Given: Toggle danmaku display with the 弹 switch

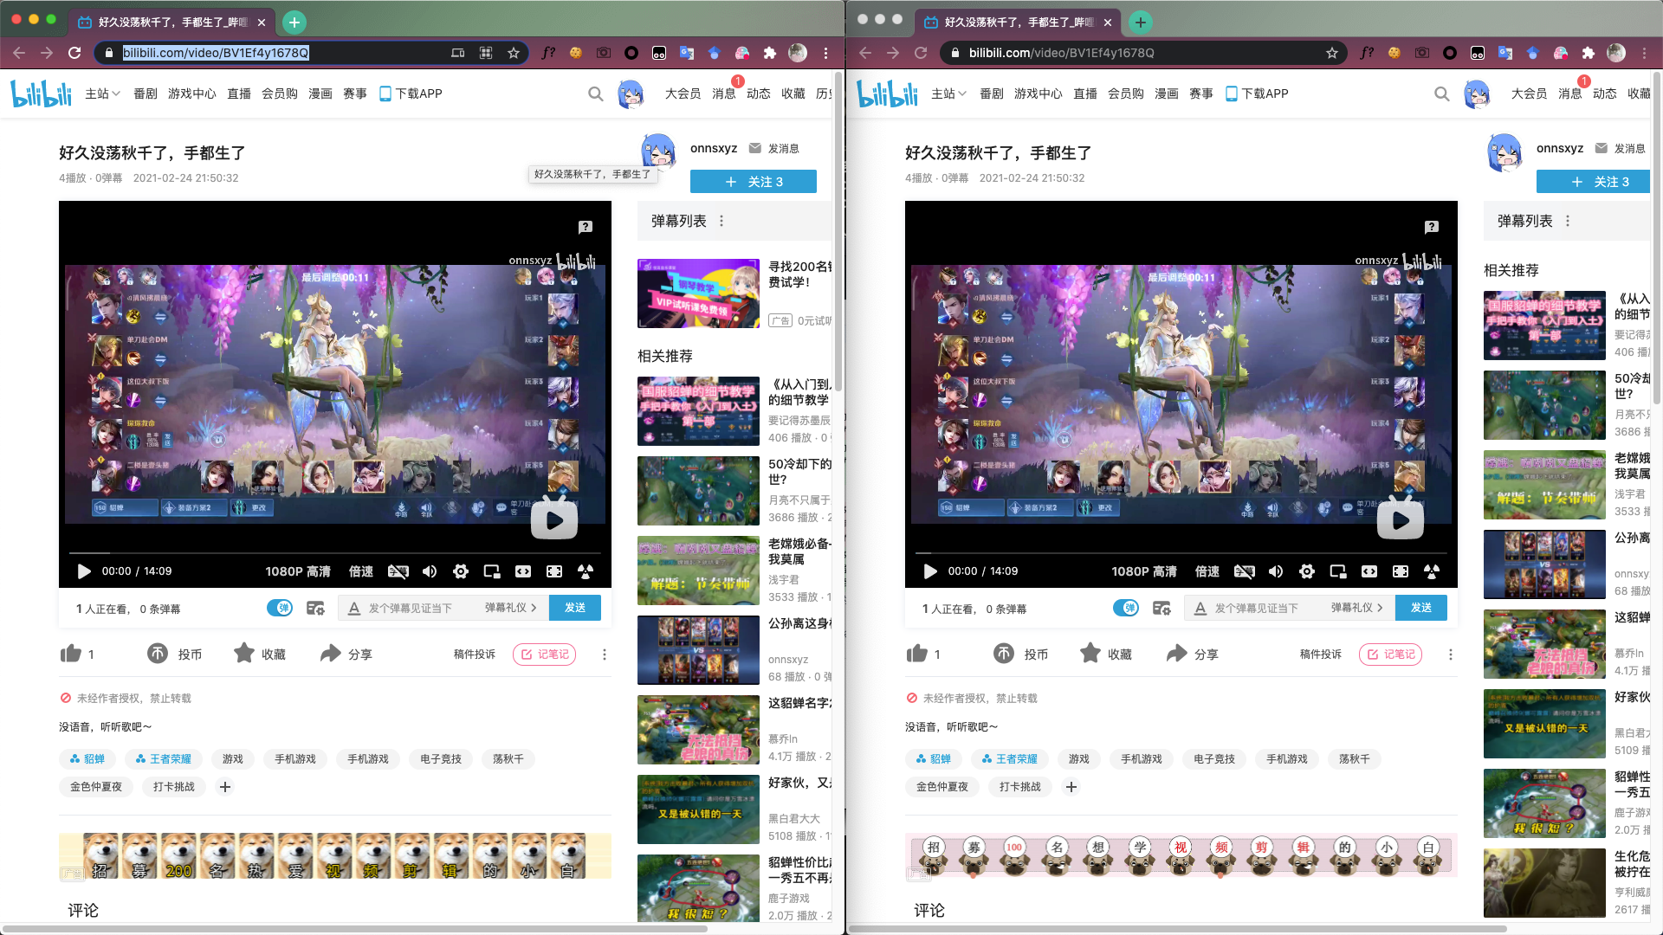Looking at the screenshot, I should tap(279, 608).
